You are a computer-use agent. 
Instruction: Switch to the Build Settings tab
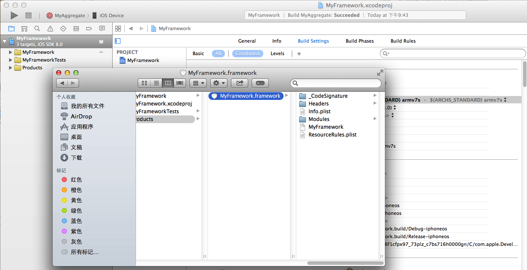[313, 41]
